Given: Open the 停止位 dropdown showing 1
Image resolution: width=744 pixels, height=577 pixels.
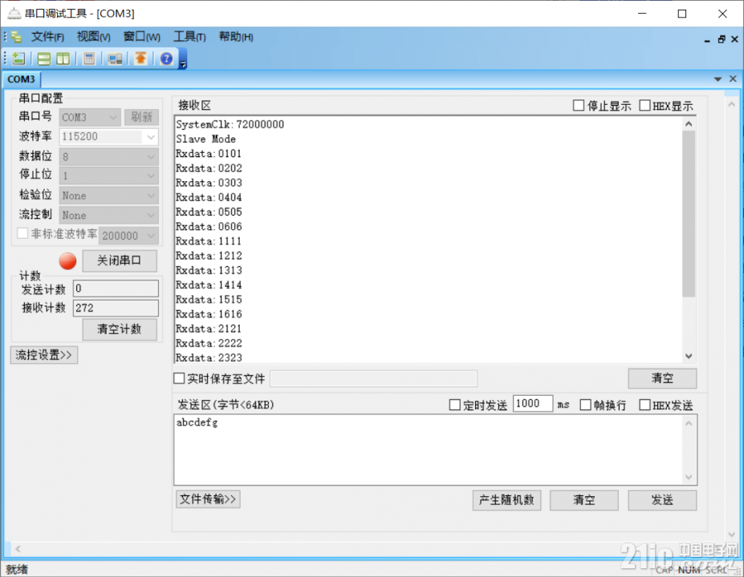Looking at the screenshot, I should 108,176.
